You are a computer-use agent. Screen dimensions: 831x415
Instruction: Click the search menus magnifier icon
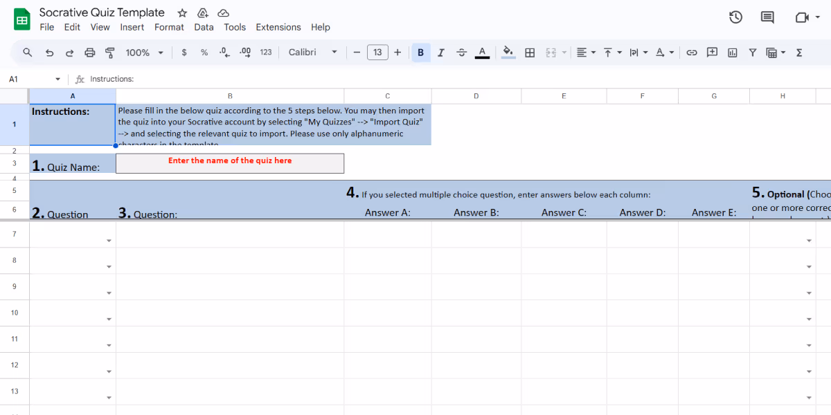coord(28,52)
